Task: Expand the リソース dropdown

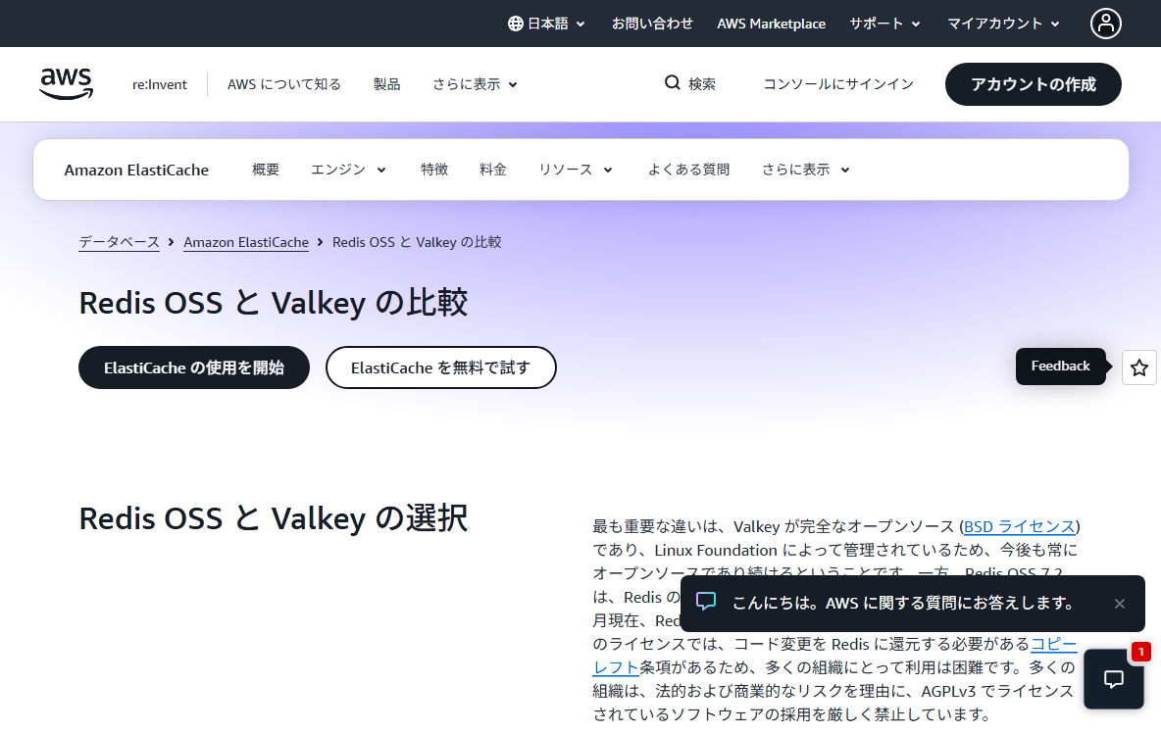Action: pos(576,170)
